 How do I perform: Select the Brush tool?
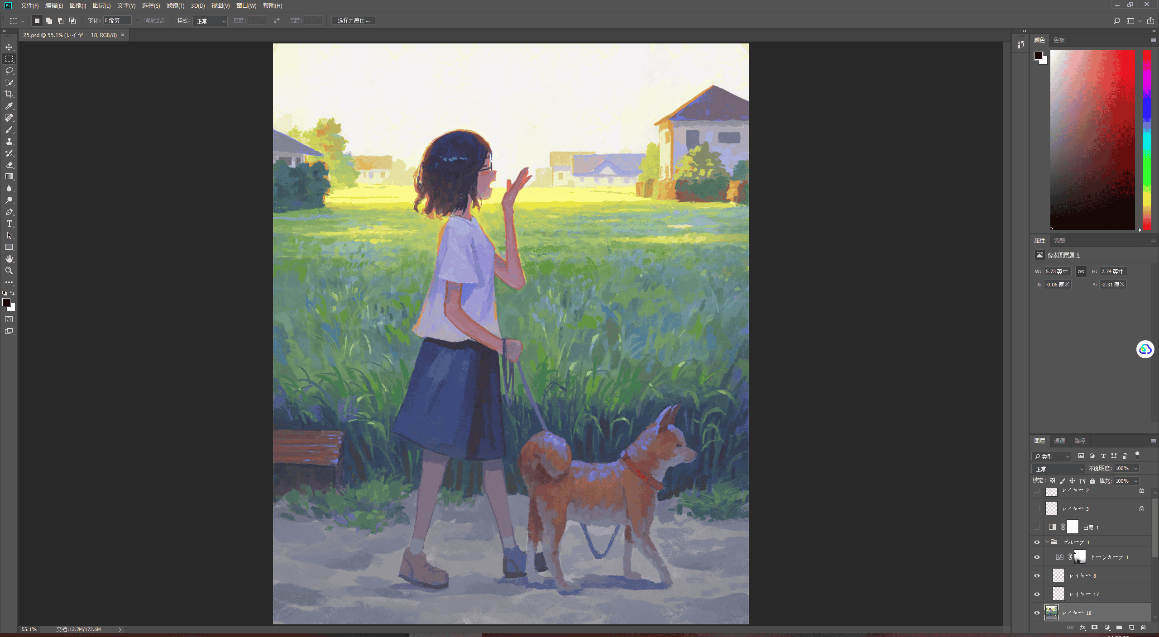(x=9, y=129)
